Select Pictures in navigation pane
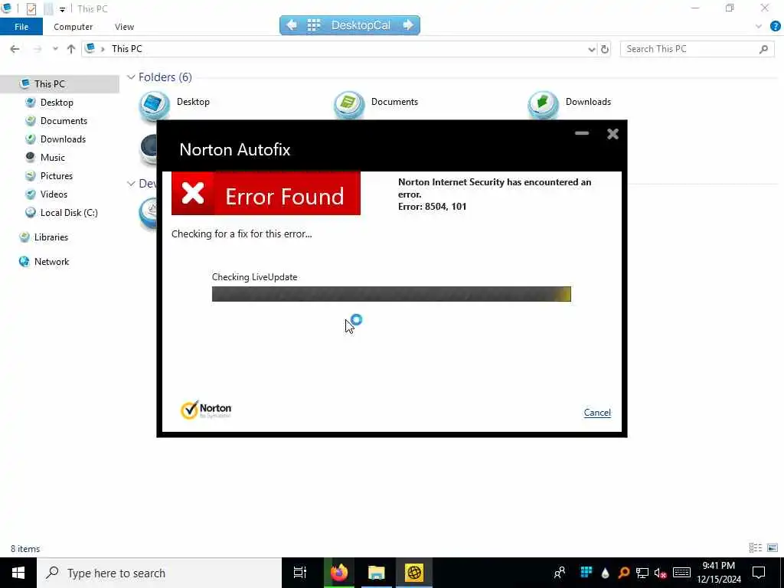This screenshot has height=588, width=784. [x=57, y=176]
